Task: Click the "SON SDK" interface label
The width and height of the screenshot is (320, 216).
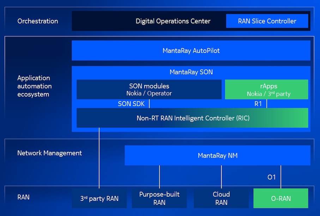Action: pos(131,104)
